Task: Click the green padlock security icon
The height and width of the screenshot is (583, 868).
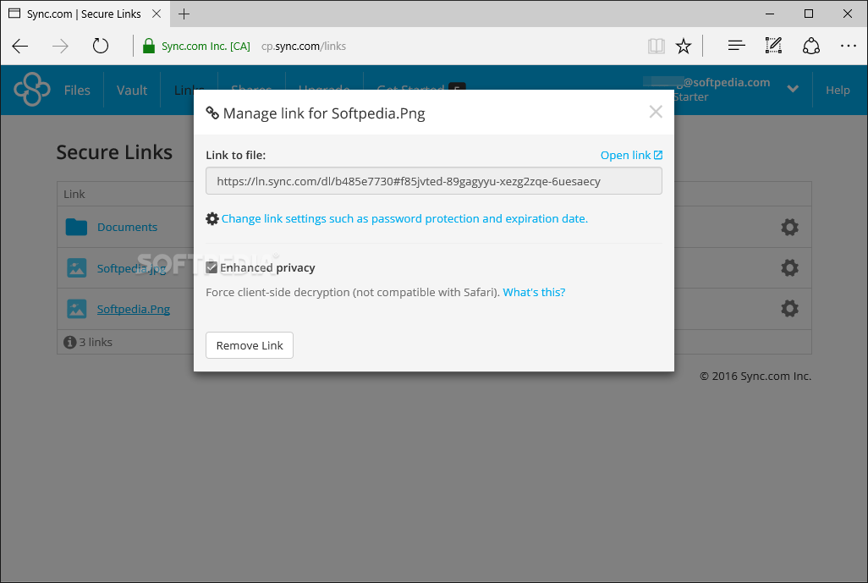Action: click(148, 46)
